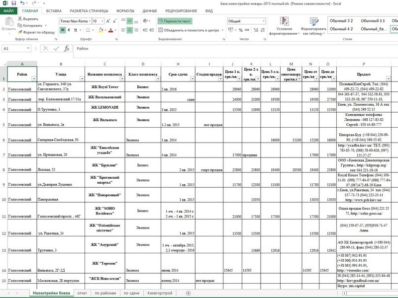The image size is (398, 298).
Task: Open Format as Table (Форматировать как таблицу)
Action: point(313,26)
